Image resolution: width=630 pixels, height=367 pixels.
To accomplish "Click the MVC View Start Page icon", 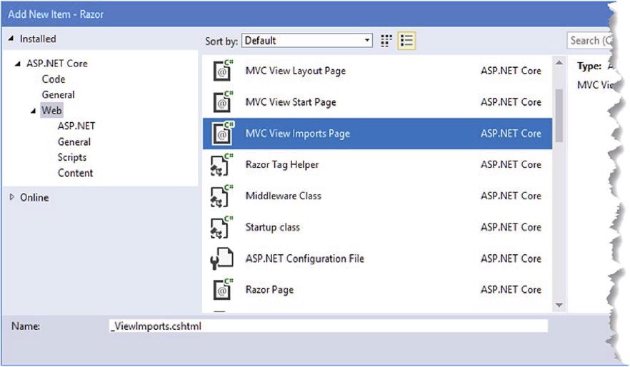I will [224, 103].
